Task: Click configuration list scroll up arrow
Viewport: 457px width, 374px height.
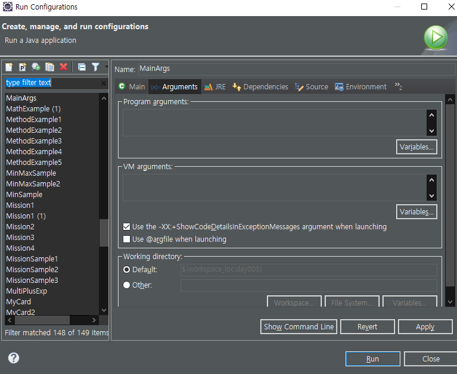Action: click(104, 98)
